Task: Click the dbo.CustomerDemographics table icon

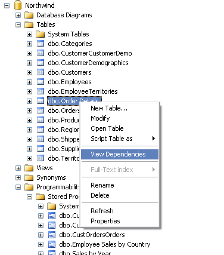Action: [x=41, y=63]
